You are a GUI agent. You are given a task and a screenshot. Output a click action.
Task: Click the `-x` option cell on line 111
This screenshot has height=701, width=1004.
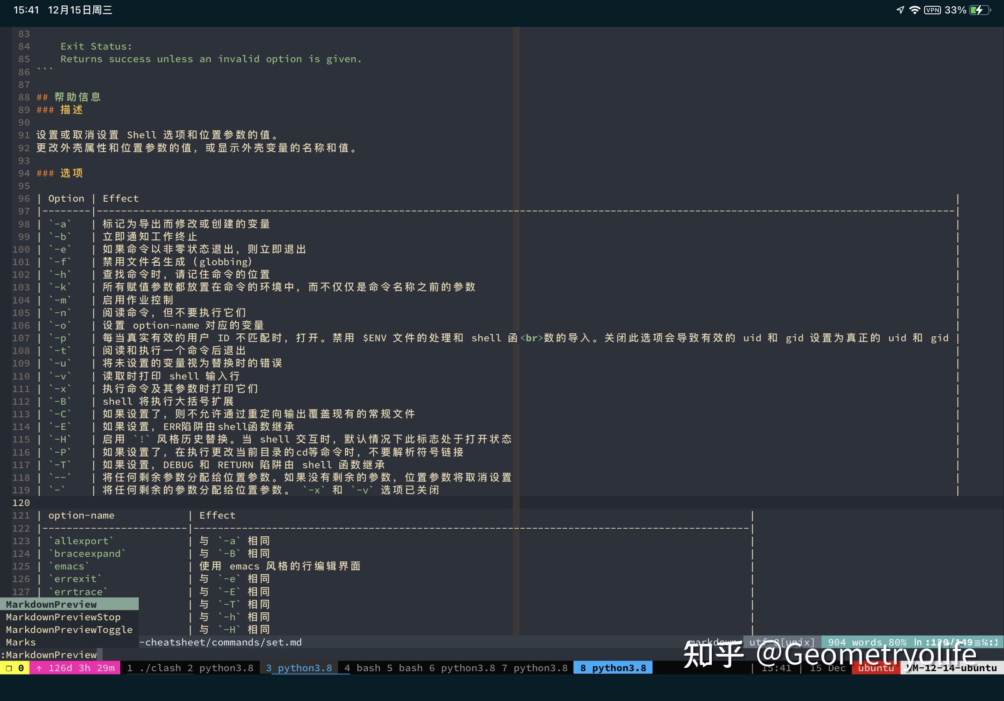61,388
